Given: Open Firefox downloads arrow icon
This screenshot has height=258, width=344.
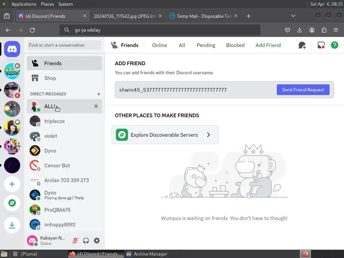Looking at the screenshot, I should click(299, 30).
